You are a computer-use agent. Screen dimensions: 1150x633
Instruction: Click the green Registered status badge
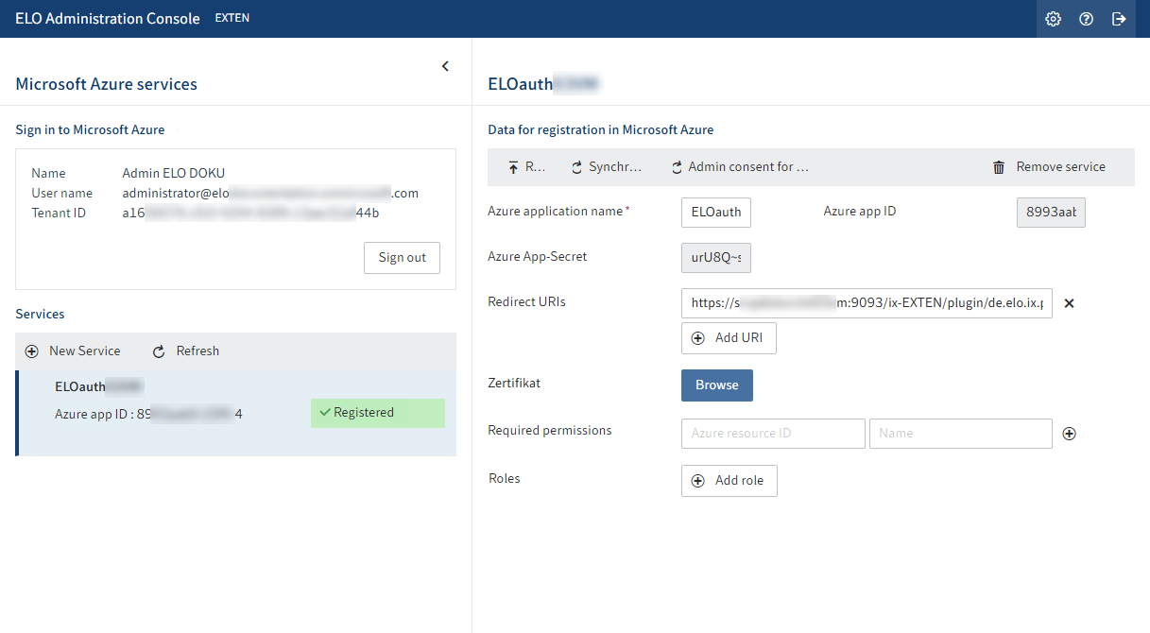378,413
